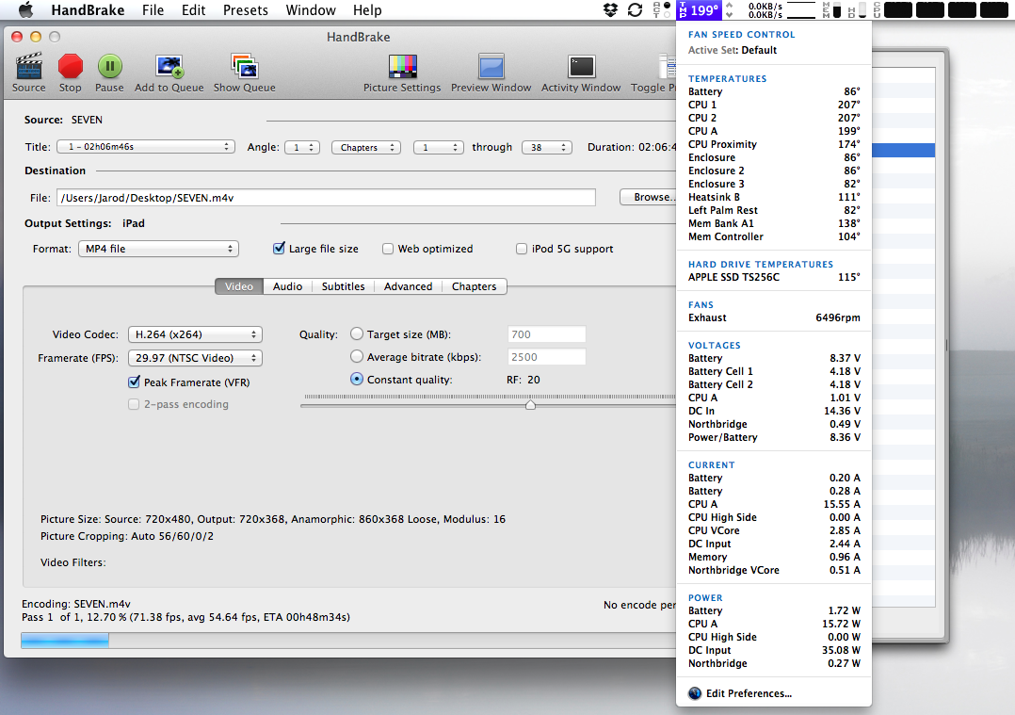Screen dimensions: 1015x715
Task: Open the Activity Window terminal icon
Action: pos(581,66)
